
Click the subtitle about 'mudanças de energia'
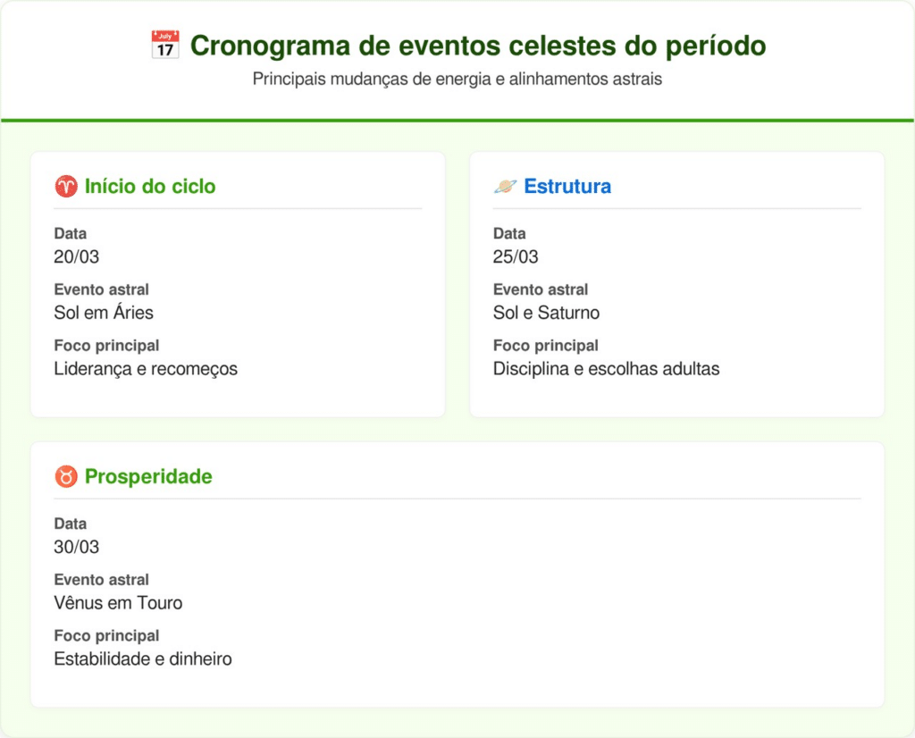[x=457, y=79]
